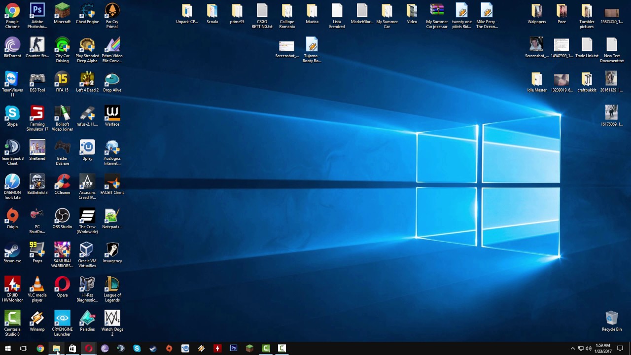Open Task View from the taskbar
Viewport: 631px width, 355px height.
coord(24,349)
